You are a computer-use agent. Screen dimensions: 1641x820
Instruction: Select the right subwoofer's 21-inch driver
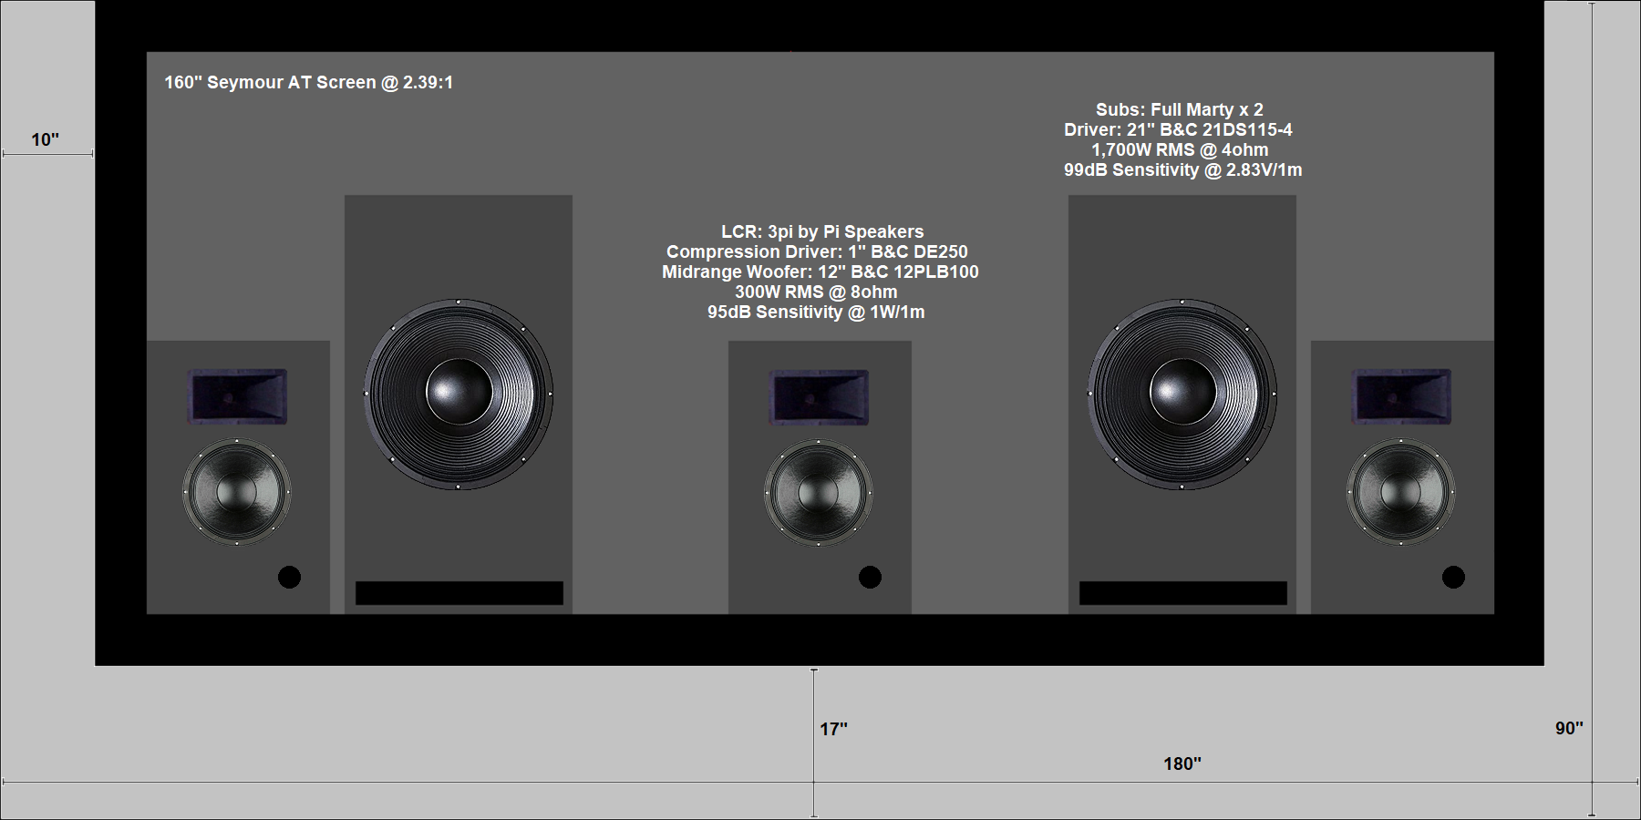(1182, 394)
